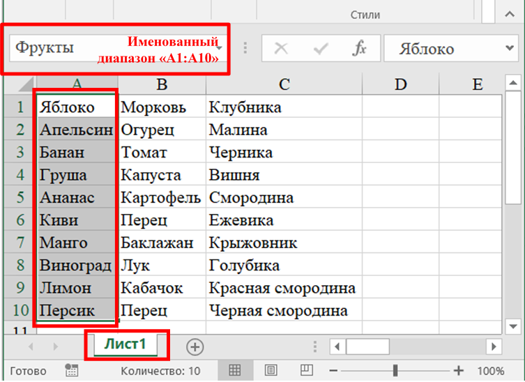Click the cell containing Лимон
Image resolution: width=525 pixels, height=382 pixels.
pyautogui.click(x=76, y=287)
